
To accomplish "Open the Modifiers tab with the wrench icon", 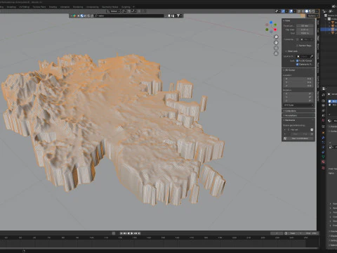I will point(324,138).
